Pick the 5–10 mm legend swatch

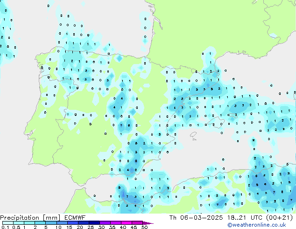click(51, 223)
